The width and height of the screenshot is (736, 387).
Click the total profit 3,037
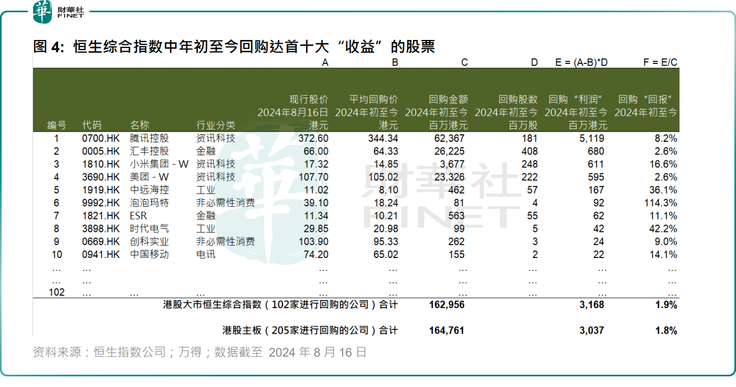pos(592,330)
